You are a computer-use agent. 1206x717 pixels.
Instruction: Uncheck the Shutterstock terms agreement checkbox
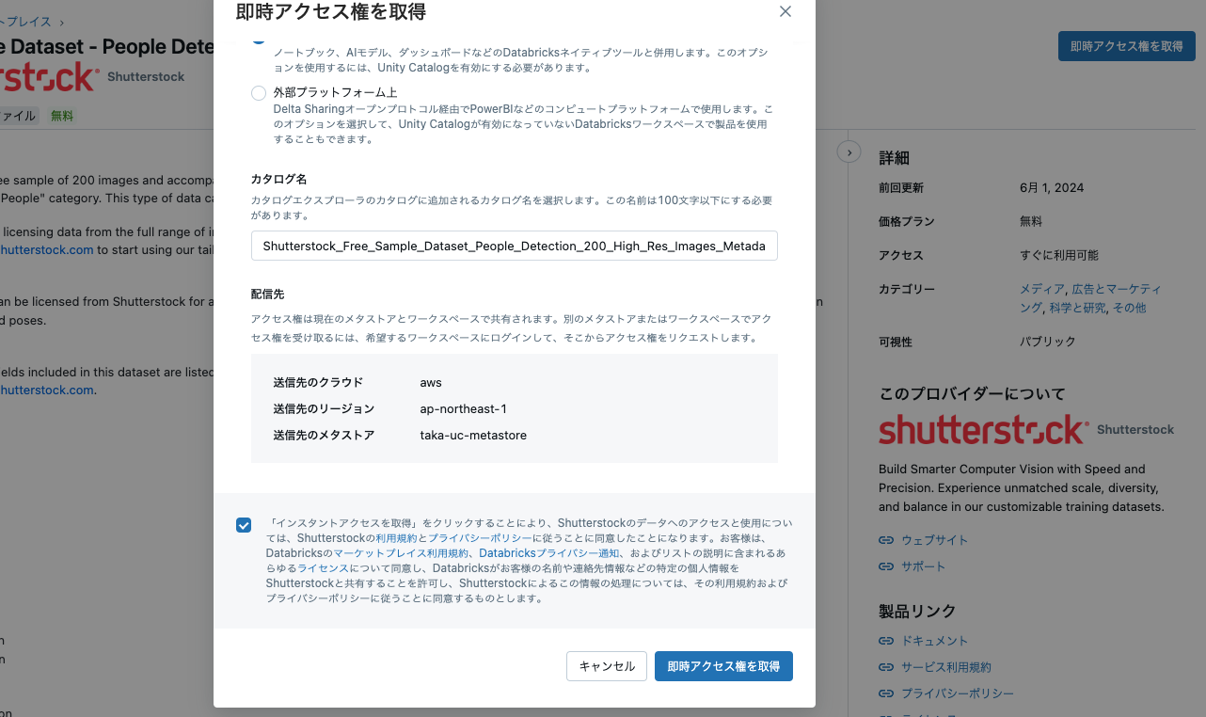click(x=244, y=524)
